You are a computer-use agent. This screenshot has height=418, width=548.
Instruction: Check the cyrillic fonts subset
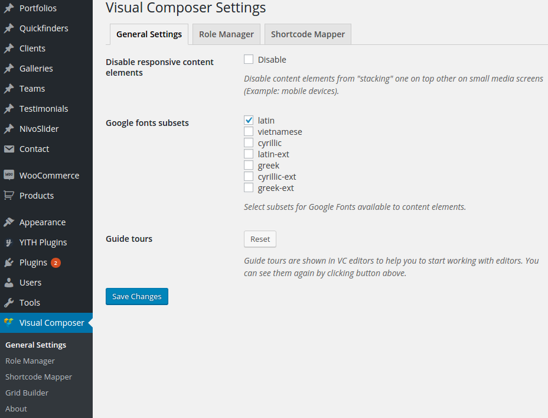(x=249, y=142)
